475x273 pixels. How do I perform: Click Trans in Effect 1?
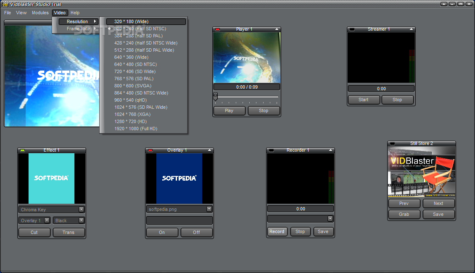[x=69, y=232]
